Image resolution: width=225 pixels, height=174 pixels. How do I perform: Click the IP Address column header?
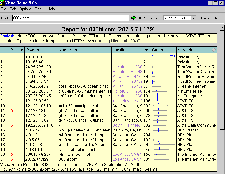tap(41, 50)
